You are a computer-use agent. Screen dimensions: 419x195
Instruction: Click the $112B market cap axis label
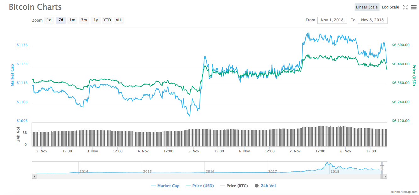click(22, 64)
